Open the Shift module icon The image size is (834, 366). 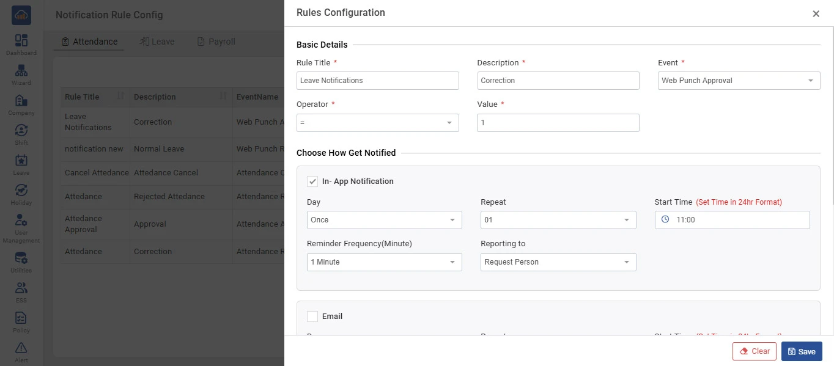tap(21, 131)
